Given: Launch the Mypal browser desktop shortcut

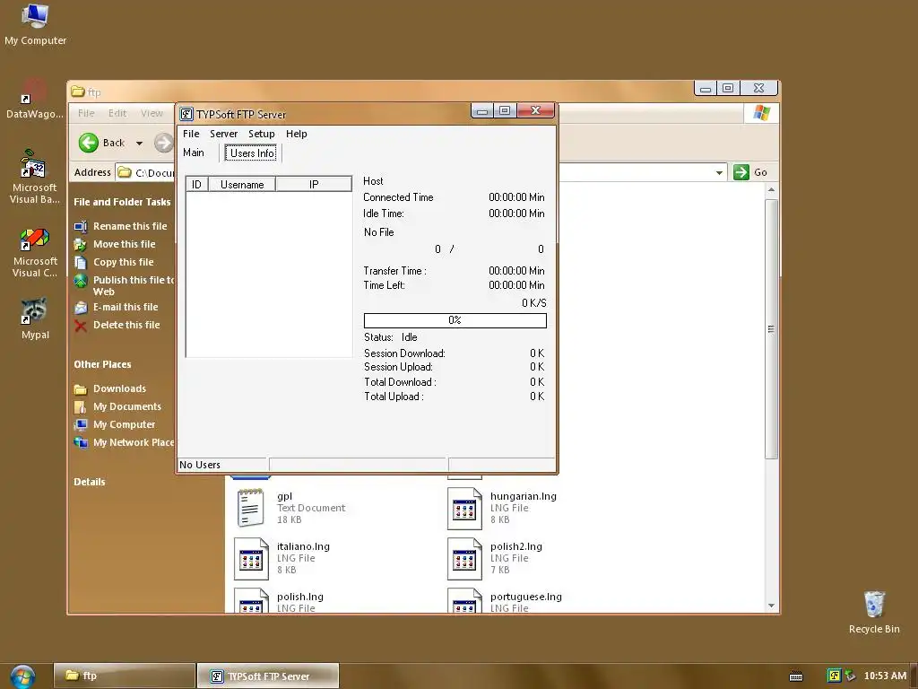Looking at the screenshot, I should 35,318.
